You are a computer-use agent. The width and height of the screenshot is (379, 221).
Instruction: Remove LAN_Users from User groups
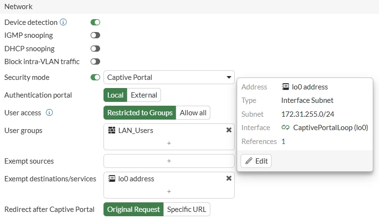[229, 130]
